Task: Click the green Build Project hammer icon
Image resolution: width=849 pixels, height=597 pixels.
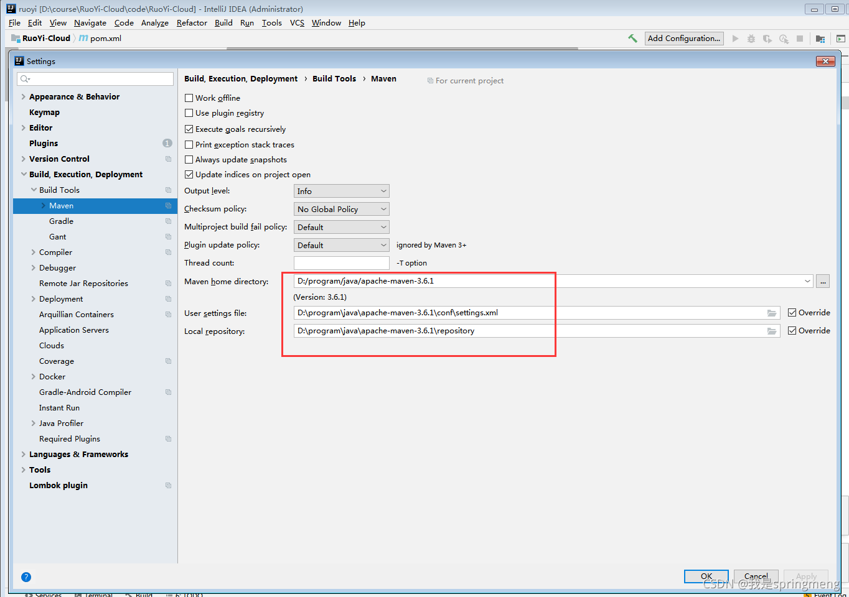Action: 632,39
